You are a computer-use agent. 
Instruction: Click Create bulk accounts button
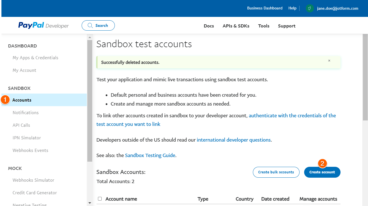click(276, 172)
